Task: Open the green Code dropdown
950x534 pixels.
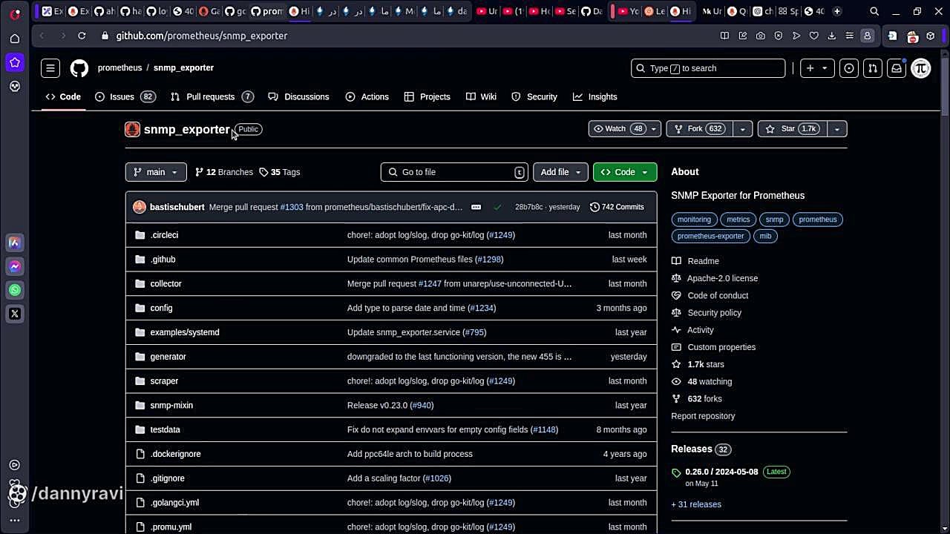Action: point(625,172)
